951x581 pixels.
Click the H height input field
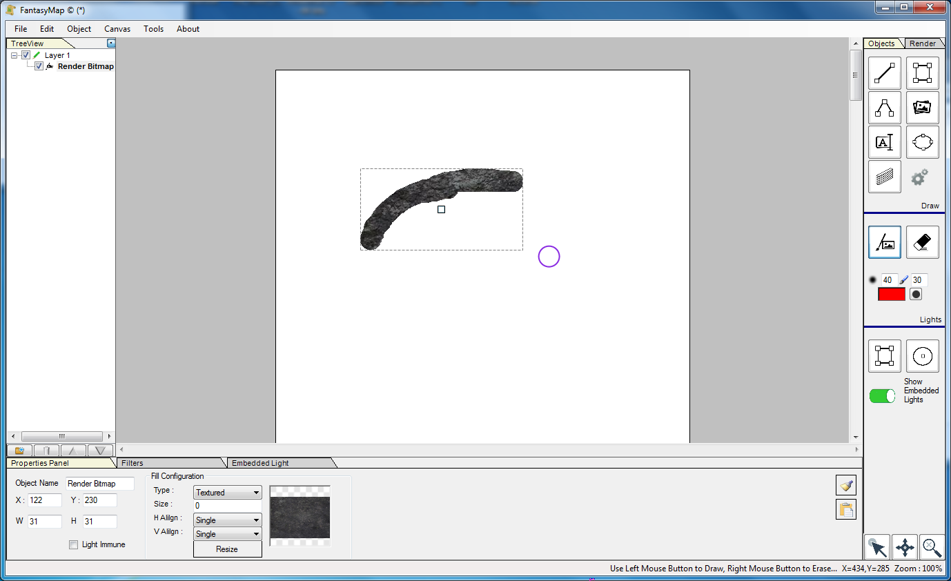click(x=100, y=522)
